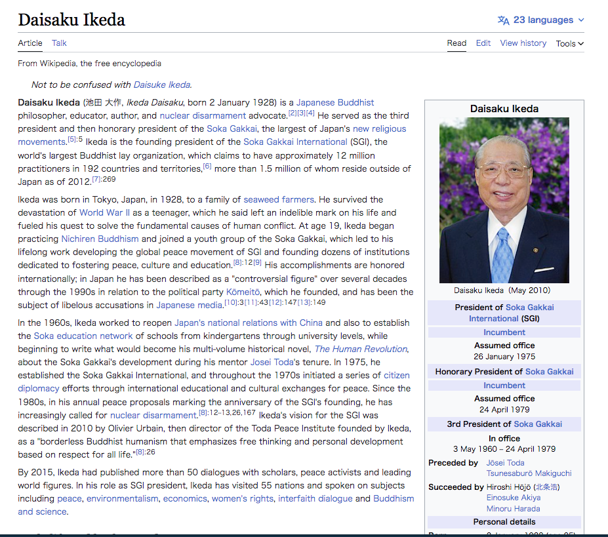This screenshot has height=537, width=608.
Task: Click the Japanese name 北条浩 link
Action: (547, 487)
